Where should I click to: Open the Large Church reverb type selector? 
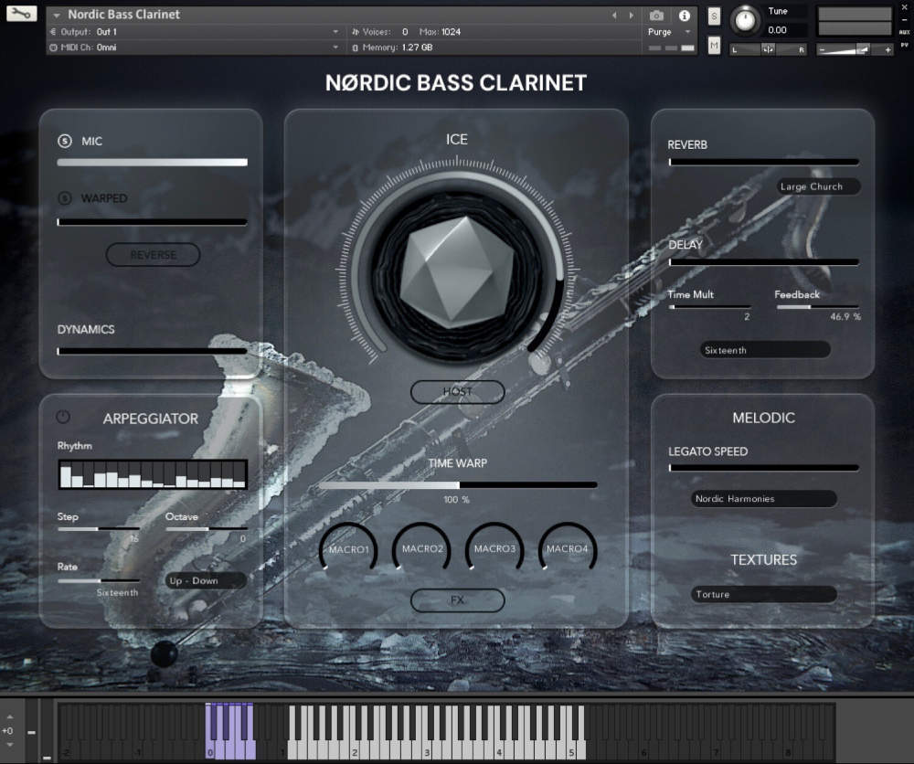click(x=816, y=186)
